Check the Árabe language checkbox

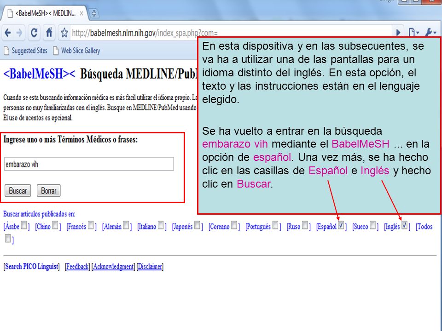[24, 225]
